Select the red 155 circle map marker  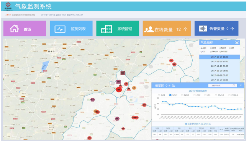coord(98,112)
